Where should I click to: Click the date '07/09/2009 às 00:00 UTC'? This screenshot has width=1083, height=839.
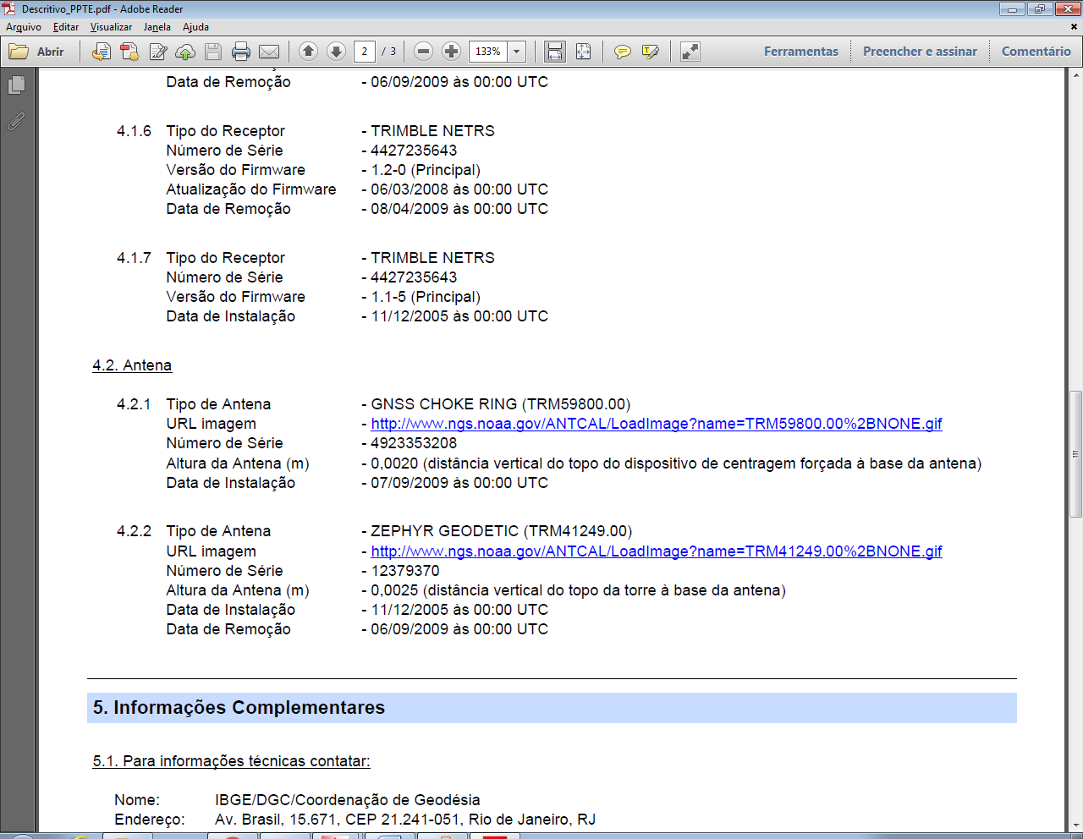pos(459,483)
